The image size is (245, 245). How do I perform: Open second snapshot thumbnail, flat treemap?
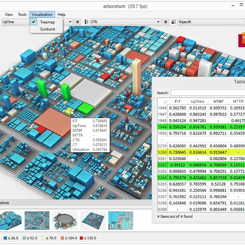coord(37,220)
